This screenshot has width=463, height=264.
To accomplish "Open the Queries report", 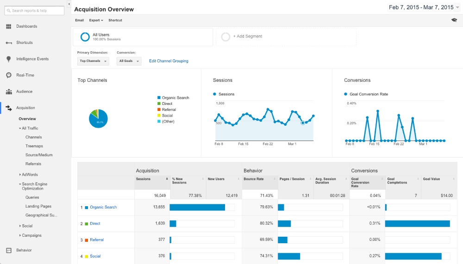I will click(x=32, y=197).
